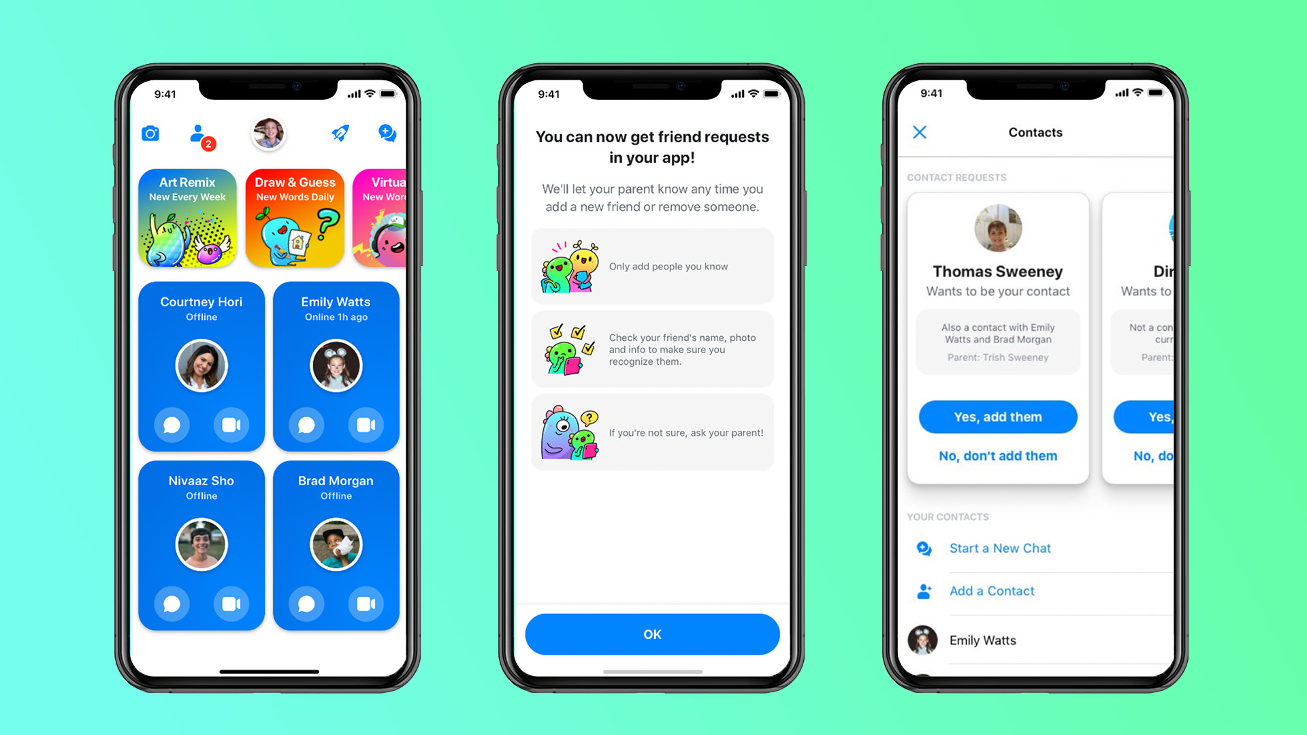
Task: Tap the chat bubble icon for Brad Morgan
Action: 309,602
